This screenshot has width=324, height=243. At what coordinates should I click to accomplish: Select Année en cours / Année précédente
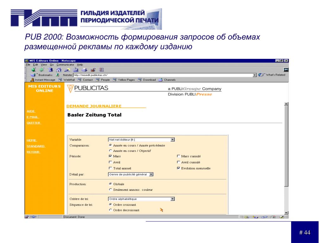(x=110, y=145)
